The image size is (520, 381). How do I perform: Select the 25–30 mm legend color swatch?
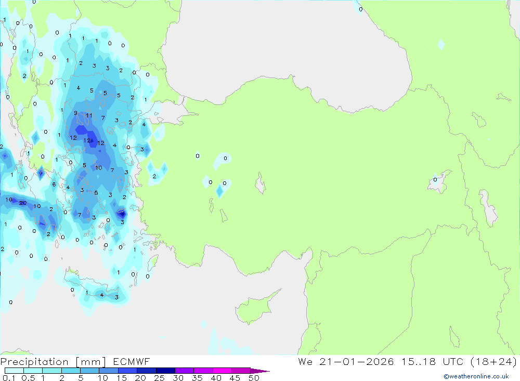pos(165,371)
